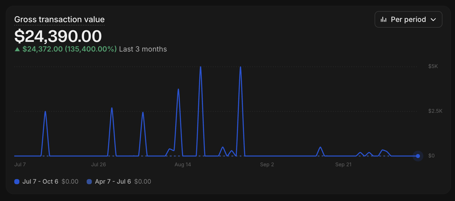Click the green up-triangle trend icon
The image size is (455, 201).
[x=17, y=49]
